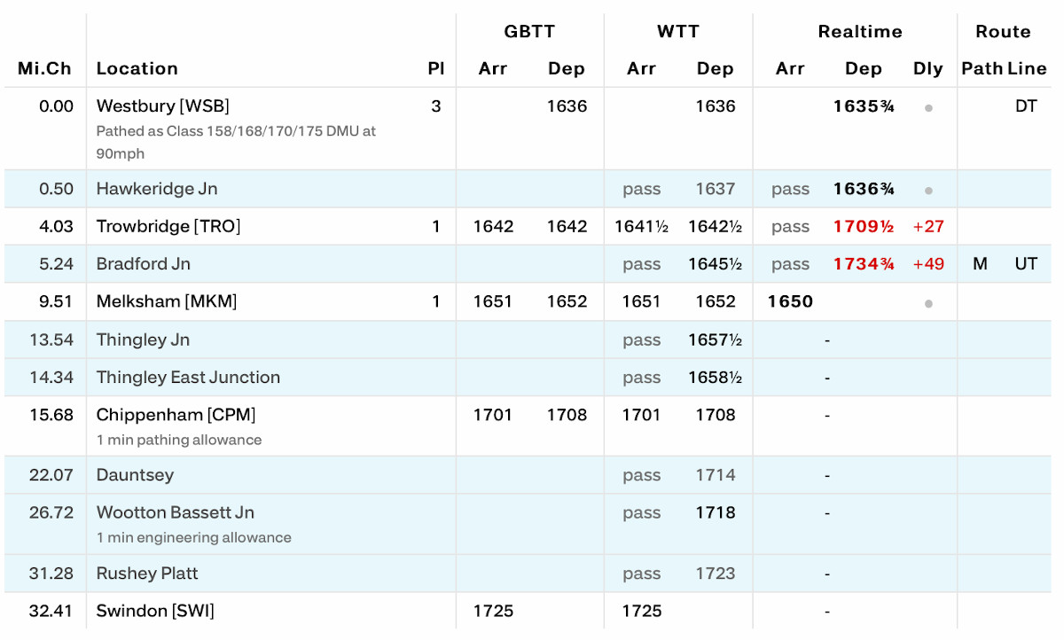1064x640 pixels.
Task: Click the +27 delay at Trowbridge
Action: [928, 226]
